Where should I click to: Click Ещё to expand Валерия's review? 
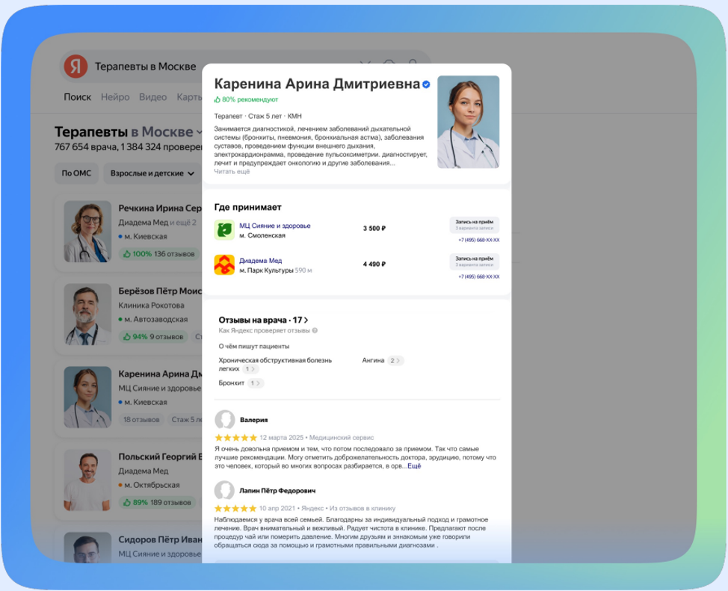(414, 465)
